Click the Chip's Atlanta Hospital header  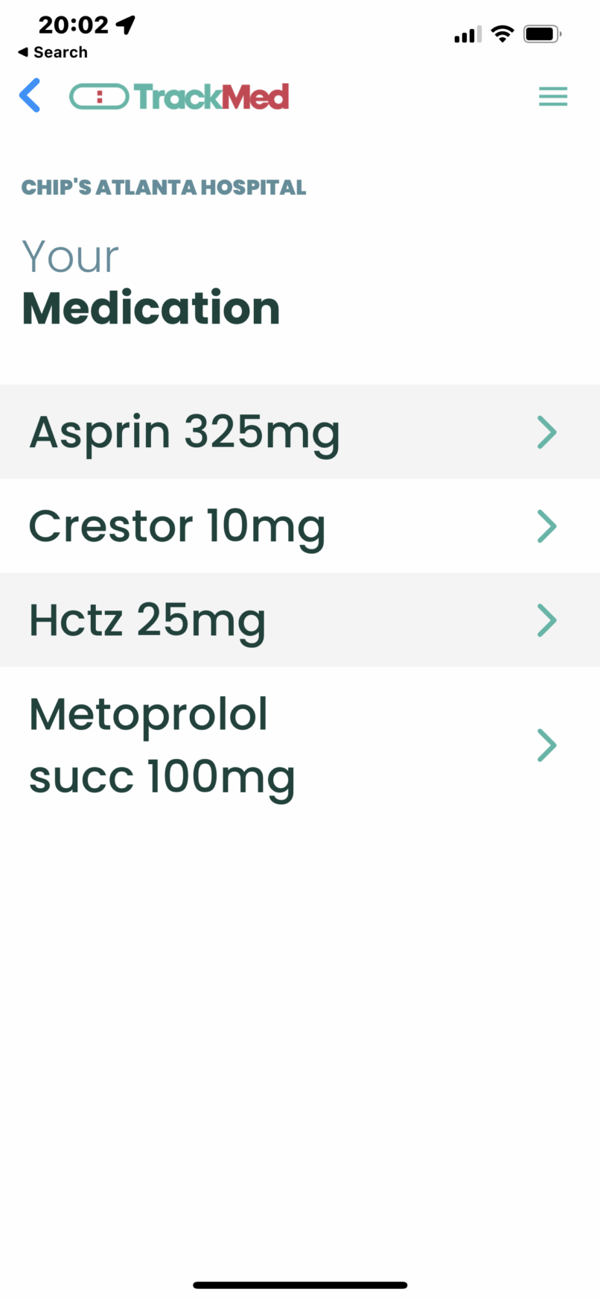(x=164, y=187)
